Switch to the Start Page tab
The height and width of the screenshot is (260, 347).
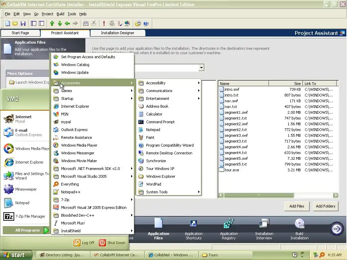click(20, 33)
